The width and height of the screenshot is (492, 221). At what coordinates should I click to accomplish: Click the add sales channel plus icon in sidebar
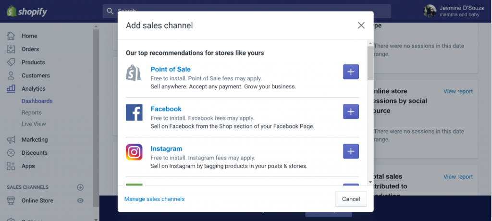[80, 187]
